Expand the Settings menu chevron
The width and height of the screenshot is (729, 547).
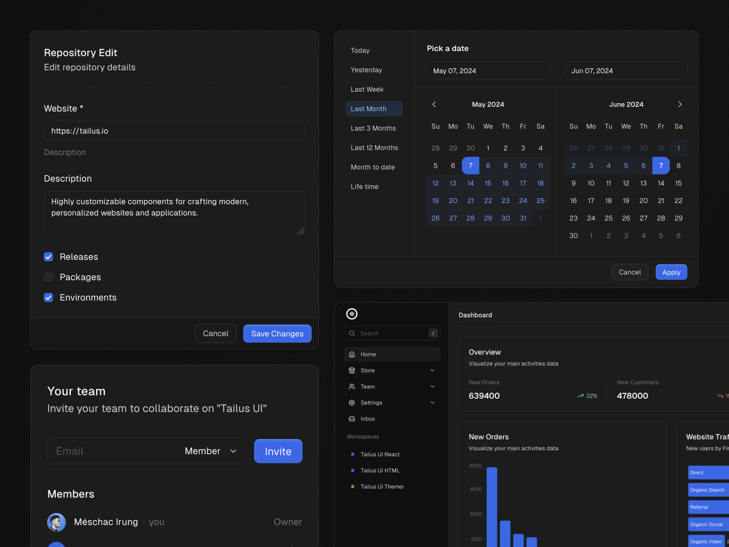[x=432, y=402]
